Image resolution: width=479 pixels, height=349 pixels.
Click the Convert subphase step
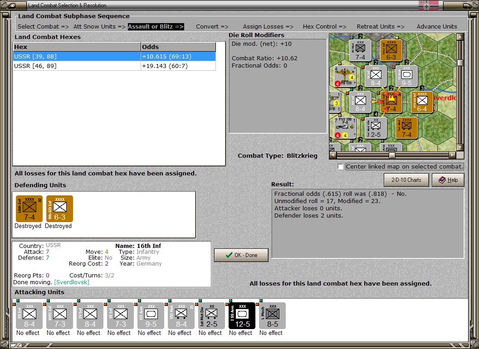(x=212, y=27)
